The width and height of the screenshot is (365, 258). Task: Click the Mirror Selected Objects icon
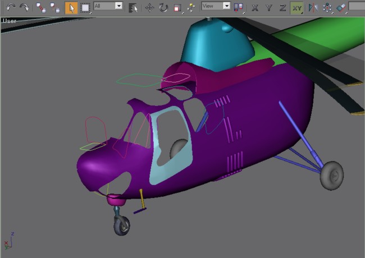313,7
